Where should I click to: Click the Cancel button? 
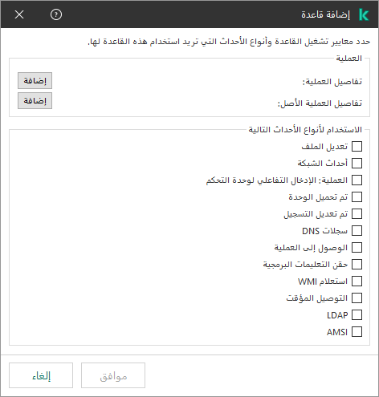point(41,375)
